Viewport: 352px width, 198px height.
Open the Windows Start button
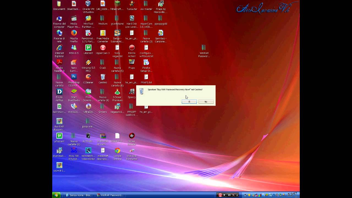coord(56,195)
